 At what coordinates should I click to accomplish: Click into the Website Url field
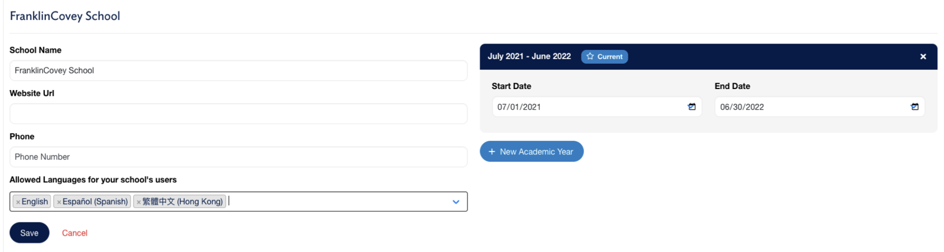(238, 114)
